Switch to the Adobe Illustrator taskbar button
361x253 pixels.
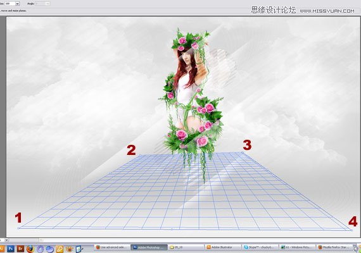223,247
